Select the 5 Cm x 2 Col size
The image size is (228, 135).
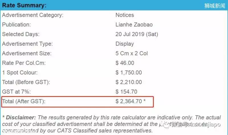(132, 53)
